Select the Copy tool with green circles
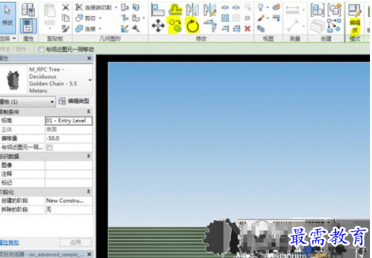372x258 pixels. tap(175, 26)
